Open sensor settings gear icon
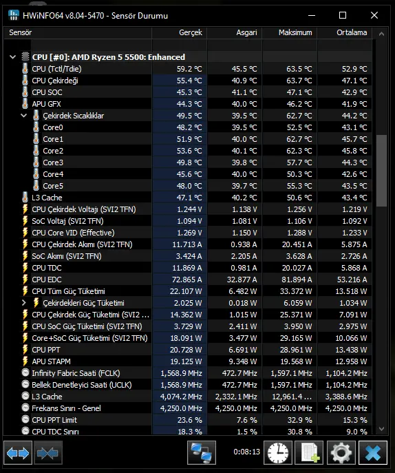 [341, 452]
